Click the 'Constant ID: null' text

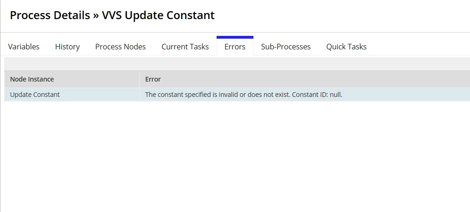point(317,95)
